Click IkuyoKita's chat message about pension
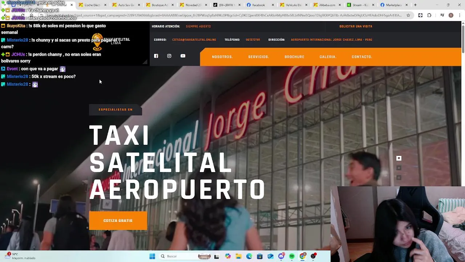Screen dimensions: 465x262 (54, 29)
